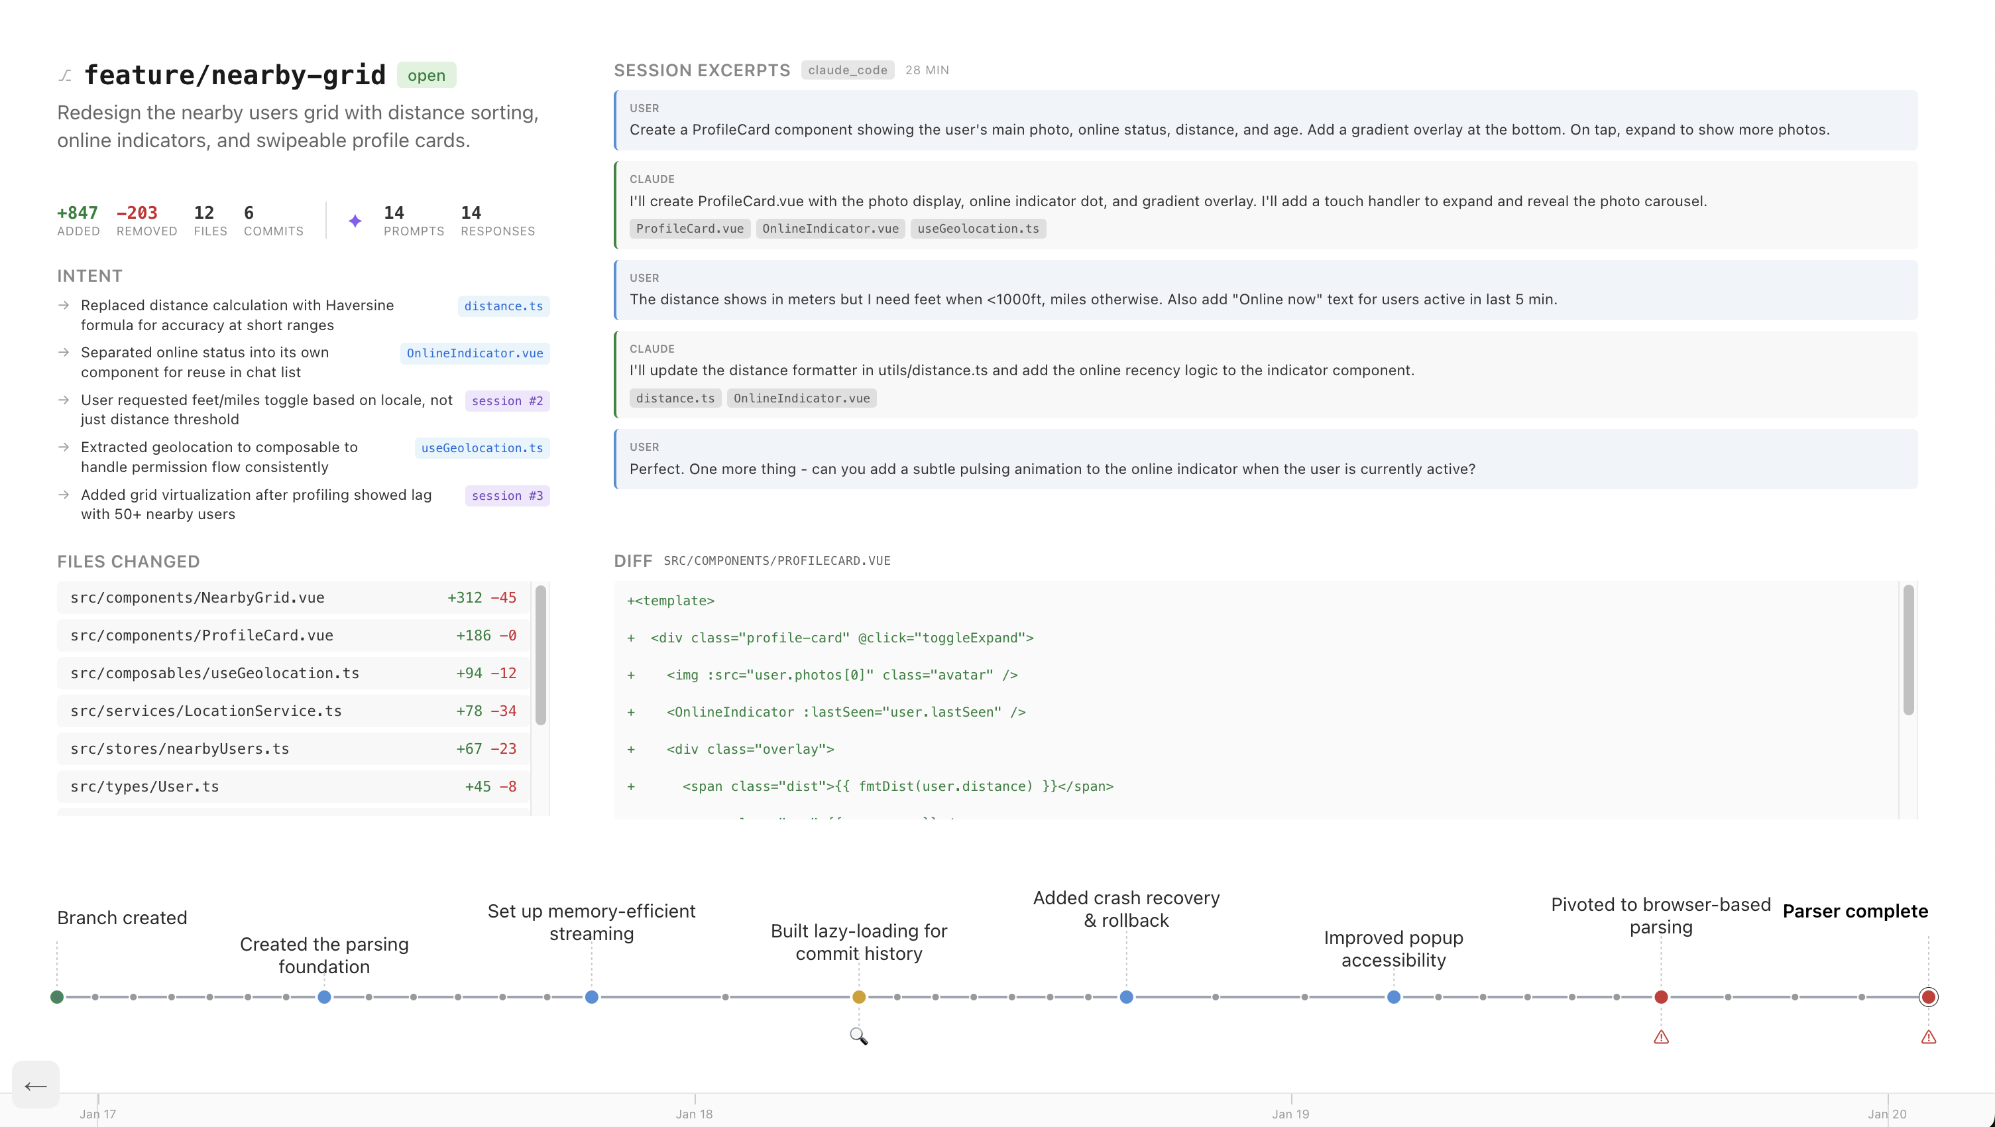Viewport: 1995px width, 1127px height.
Task: Click the branch icon beside feature/nearby-grid
Action: [x=65, y=75]
